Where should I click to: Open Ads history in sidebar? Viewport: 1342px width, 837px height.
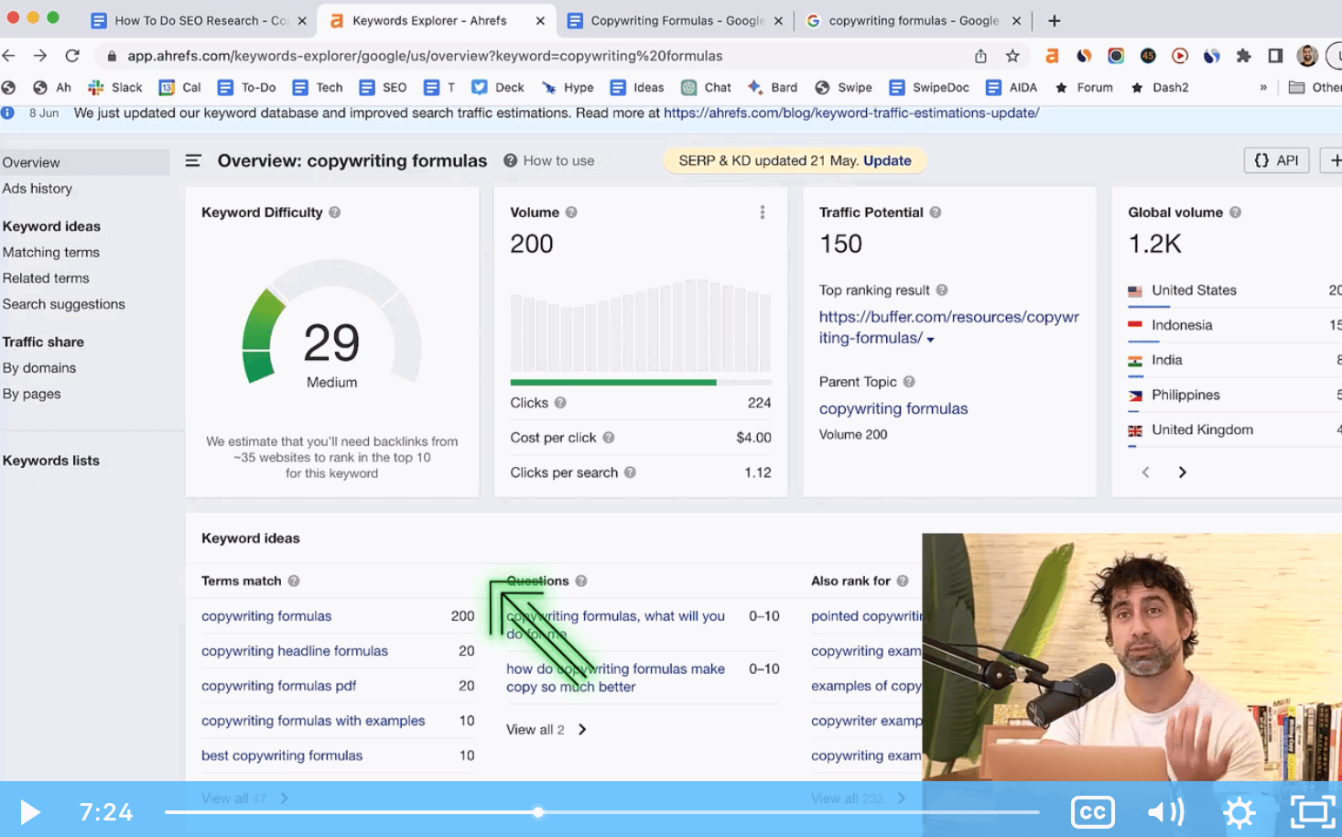pyautogui.click(x=38, y=189)
